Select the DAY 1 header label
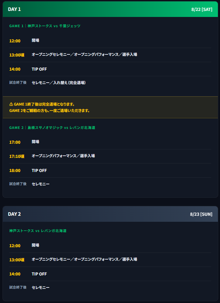Screen dimensions: 220x303 click(14, 9)
